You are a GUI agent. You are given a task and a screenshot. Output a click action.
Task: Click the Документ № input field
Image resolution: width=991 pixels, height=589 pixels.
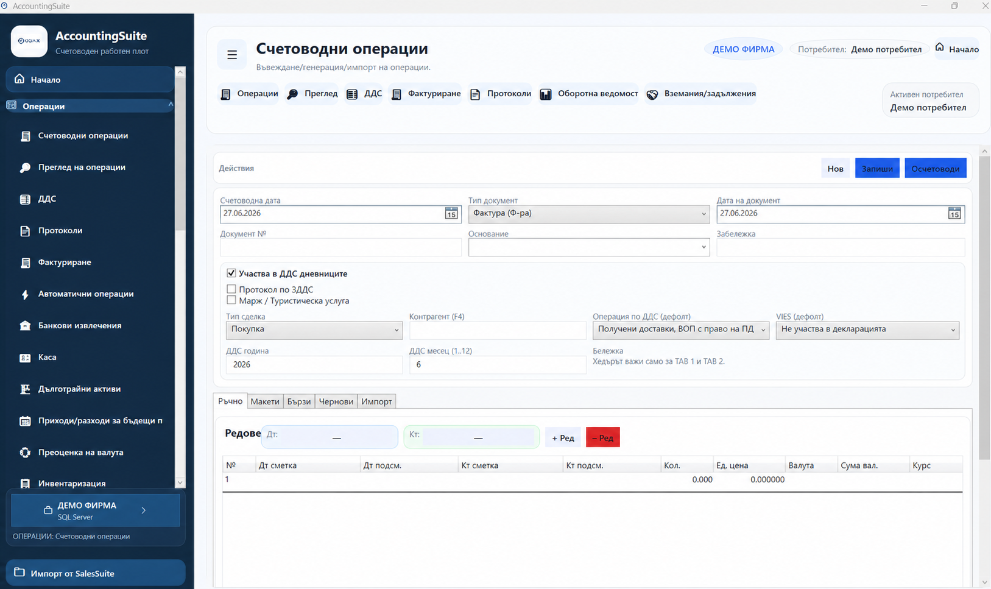(340, 247)
